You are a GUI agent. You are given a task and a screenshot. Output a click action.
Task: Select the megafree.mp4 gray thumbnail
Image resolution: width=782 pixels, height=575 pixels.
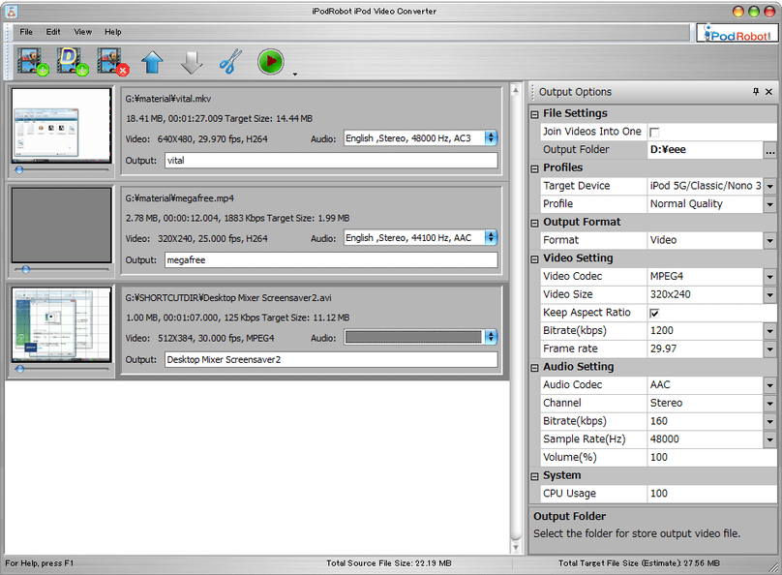(x=61, y=225)
